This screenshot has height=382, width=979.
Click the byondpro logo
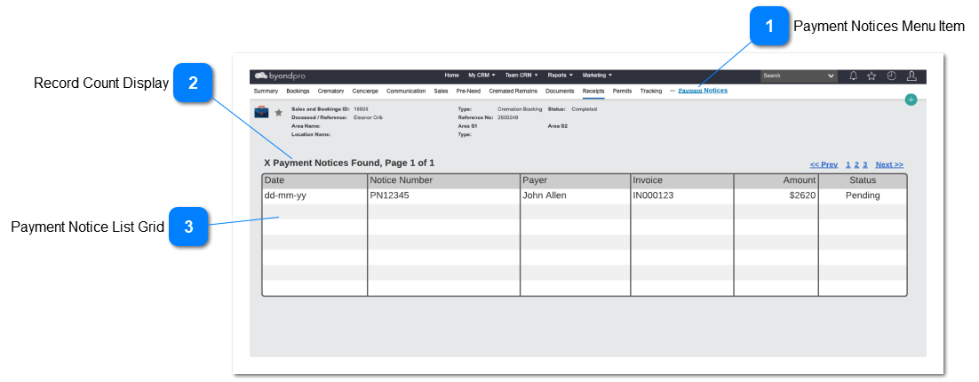click(279, 76)
